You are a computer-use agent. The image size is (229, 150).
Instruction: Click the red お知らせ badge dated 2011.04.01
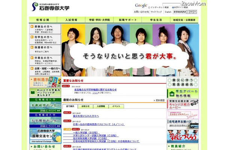point(67,112)
